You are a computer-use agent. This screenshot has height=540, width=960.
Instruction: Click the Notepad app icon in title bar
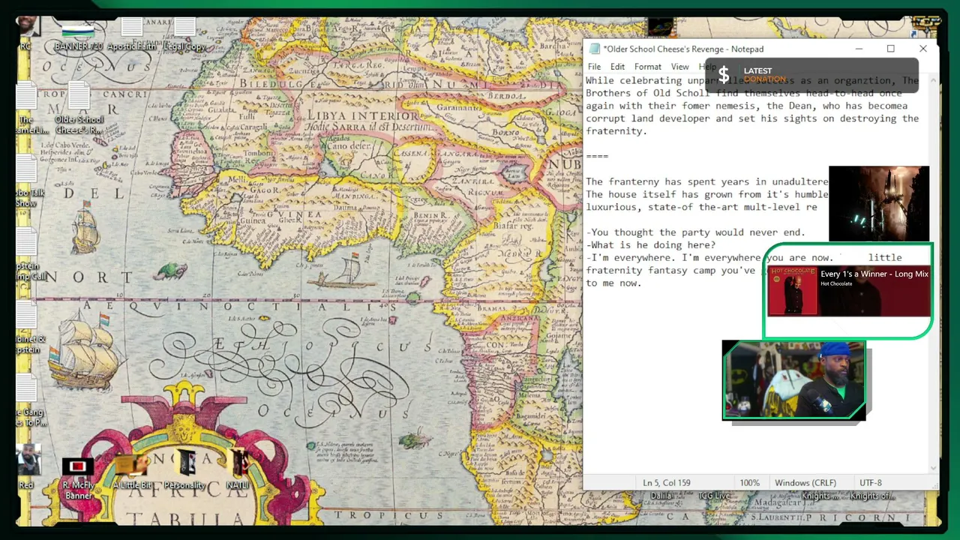595,49
